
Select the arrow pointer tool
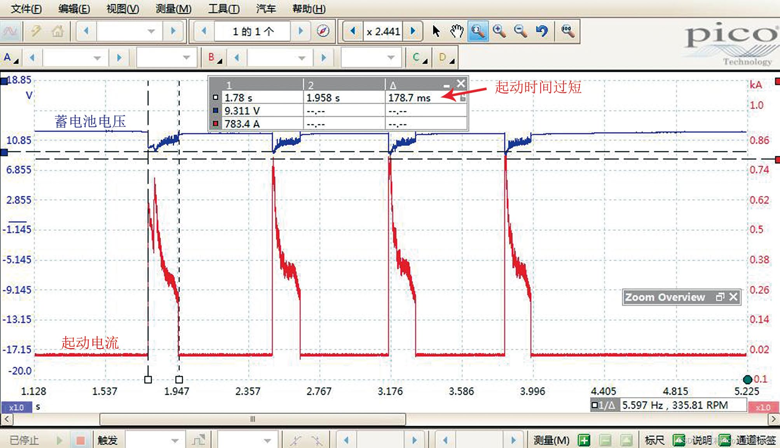point(436,31)
